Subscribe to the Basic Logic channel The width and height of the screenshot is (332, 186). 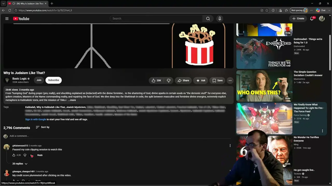(53, 80)
